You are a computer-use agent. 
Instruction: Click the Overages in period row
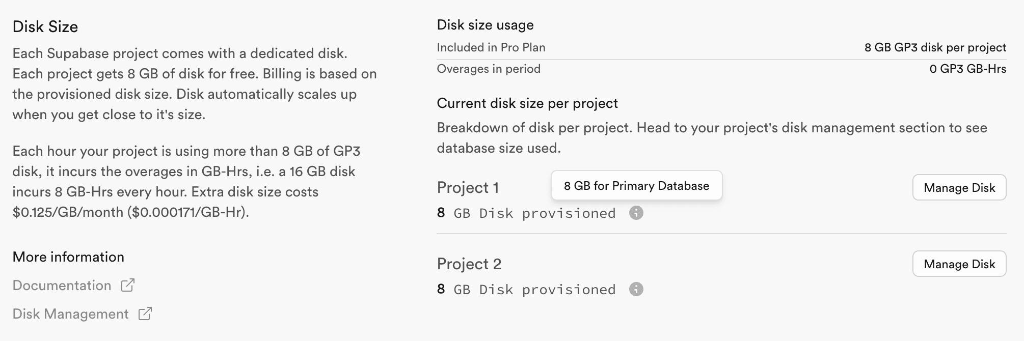489,69
